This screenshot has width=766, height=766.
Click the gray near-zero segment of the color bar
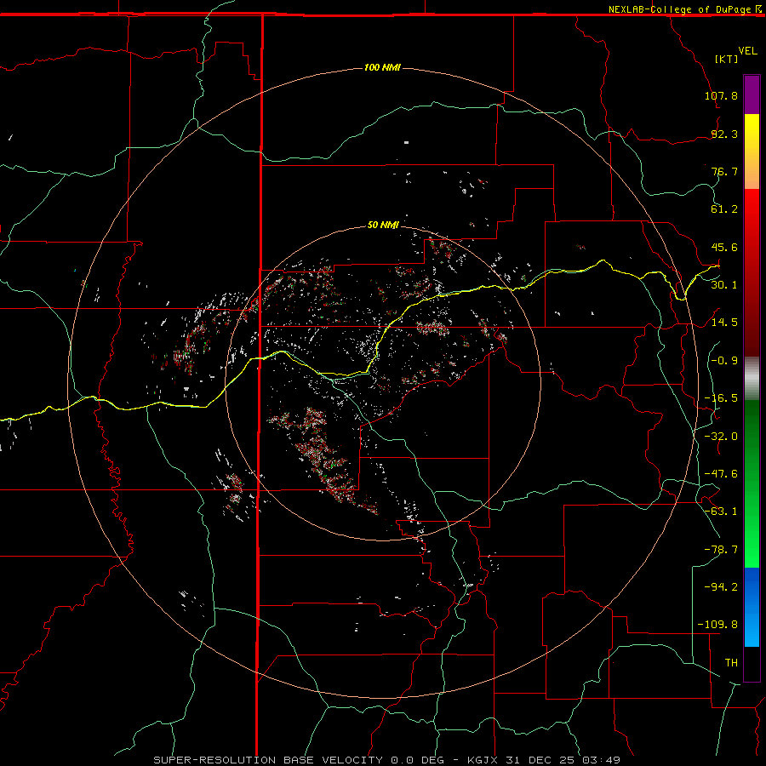coord(752,379)
